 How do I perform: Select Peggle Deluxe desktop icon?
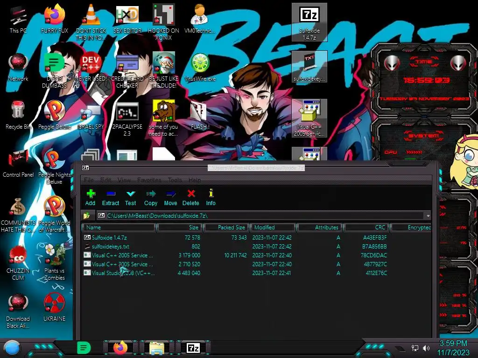pyautogui.click(x=55, y=116)
